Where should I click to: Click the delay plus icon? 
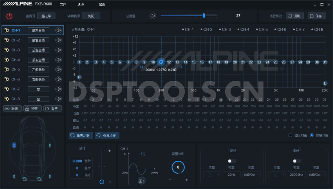coord(109,151)
